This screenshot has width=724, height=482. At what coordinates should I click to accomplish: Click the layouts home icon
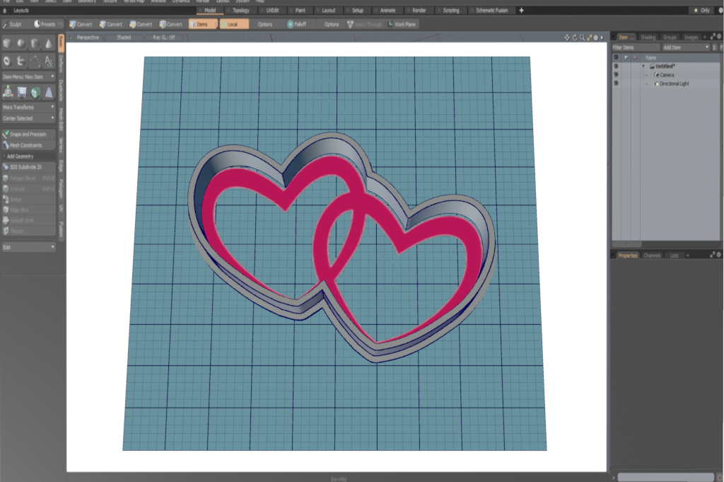click(5, 10)
